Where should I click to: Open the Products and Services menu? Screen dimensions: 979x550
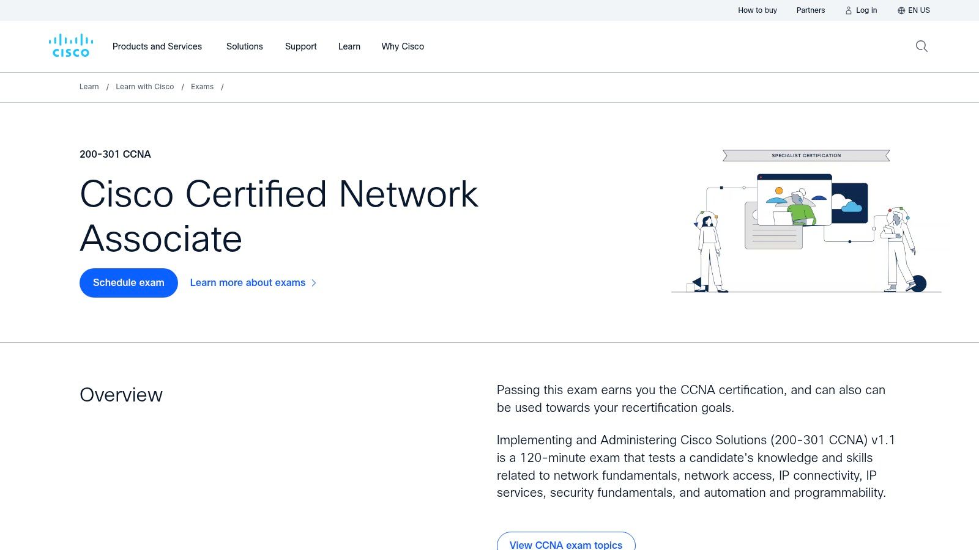pos(157,46)
